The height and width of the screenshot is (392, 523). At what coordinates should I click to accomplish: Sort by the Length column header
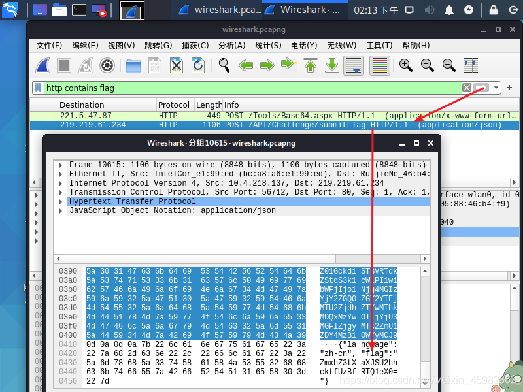(208, 105)
